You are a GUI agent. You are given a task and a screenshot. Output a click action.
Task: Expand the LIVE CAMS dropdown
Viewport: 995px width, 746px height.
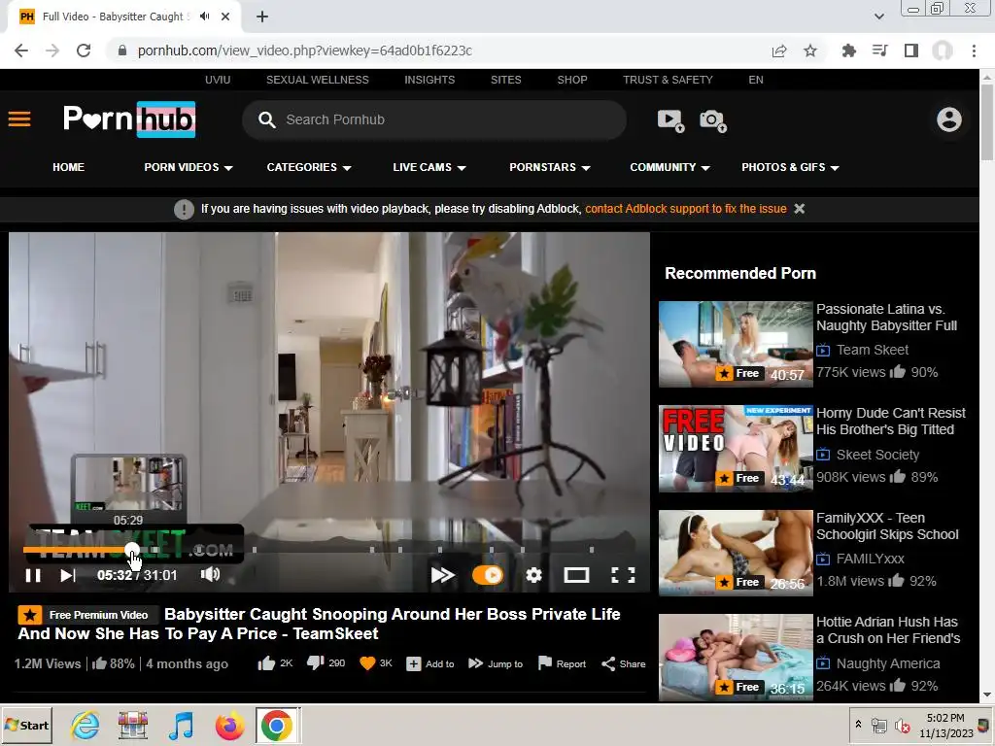pos(429,167)
